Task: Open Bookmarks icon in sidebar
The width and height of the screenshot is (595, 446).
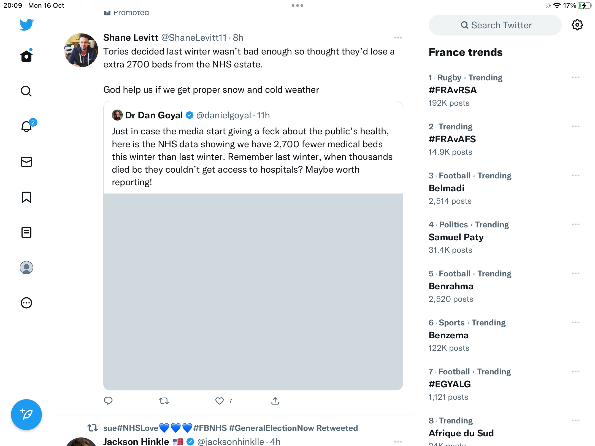Action: tap(26, 197)
